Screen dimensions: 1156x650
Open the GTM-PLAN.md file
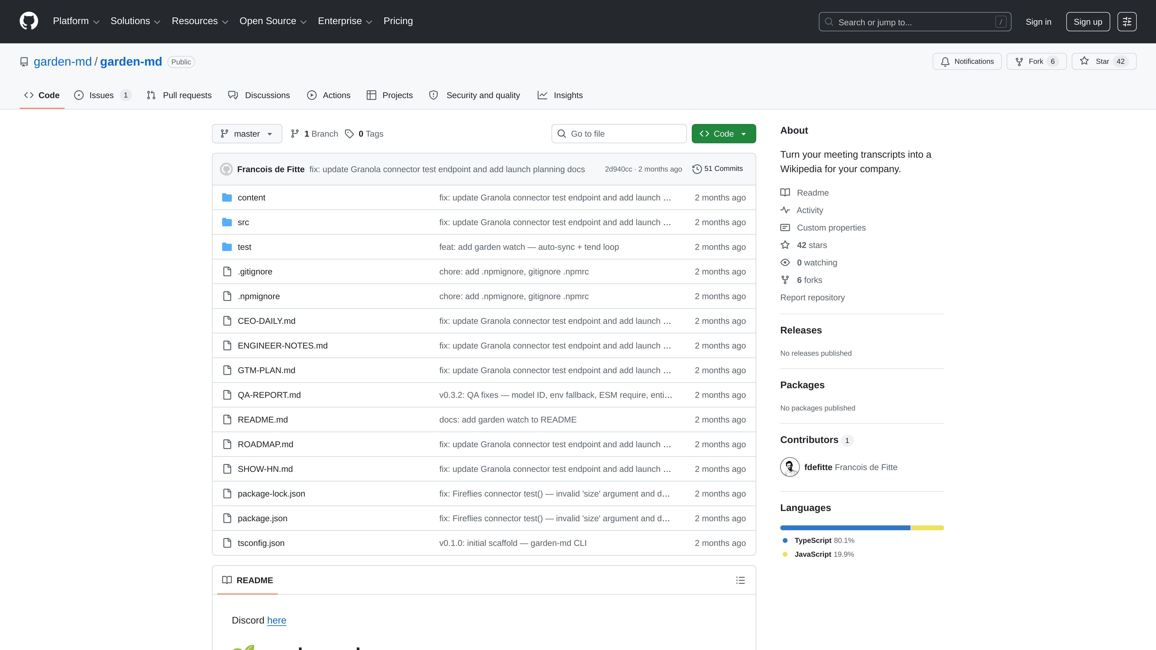266,370
